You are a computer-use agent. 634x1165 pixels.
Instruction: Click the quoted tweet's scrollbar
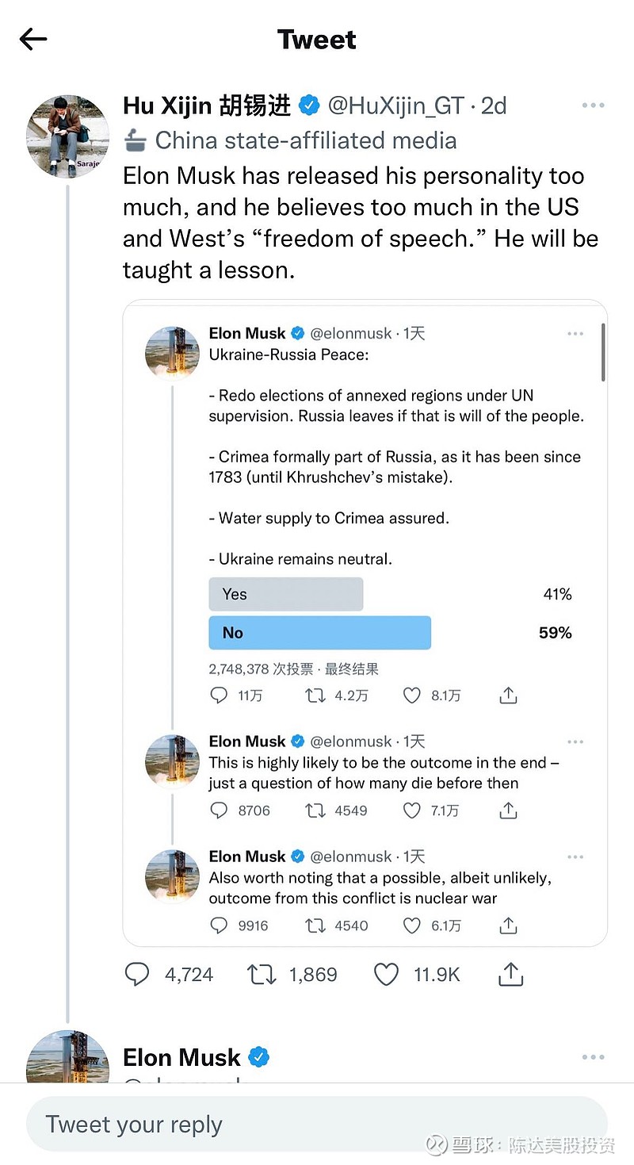tap(603, 353)
